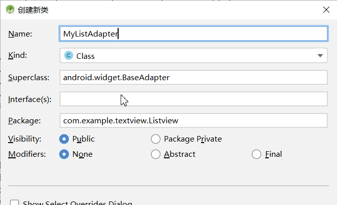Open the Kind dropdown showing Class
The height and width of the screenshot is (205, 337).
coord(193,56)
